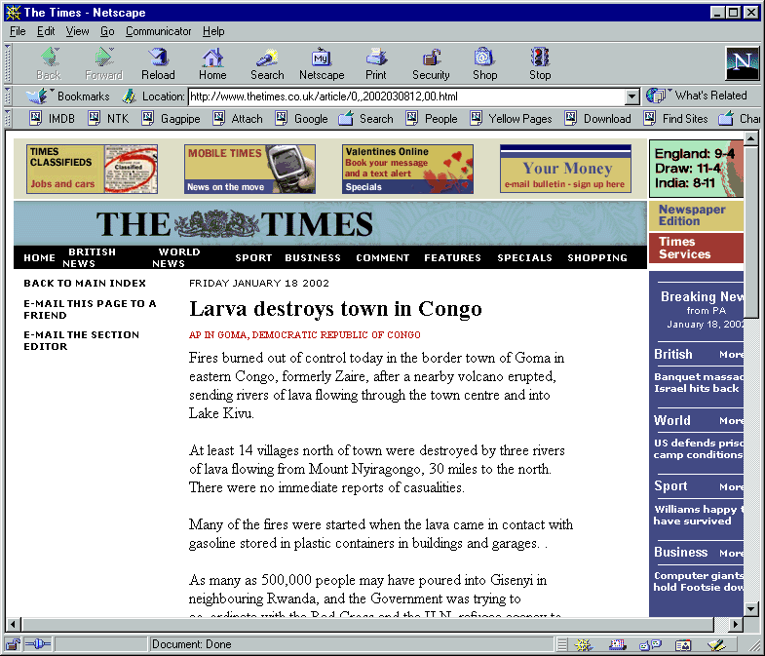765x656 pixels.
Task: Open the NTK bookmark
Action: [x=109, y=119]
